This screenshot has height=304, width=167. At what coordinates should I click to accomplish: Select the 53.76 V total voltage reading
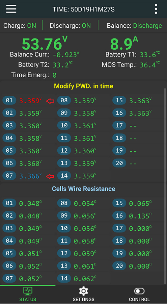45,44
